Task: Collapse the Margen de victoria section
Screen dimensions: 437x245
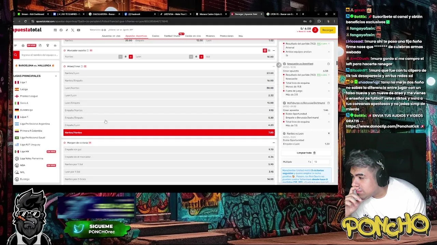Action: click(x=273, y=143)
